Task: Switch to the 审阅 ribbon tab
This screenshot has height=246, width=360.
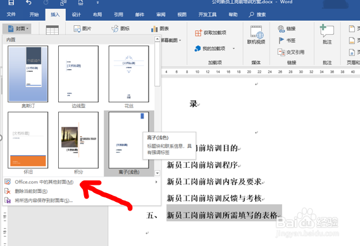Action: (161, 15)
